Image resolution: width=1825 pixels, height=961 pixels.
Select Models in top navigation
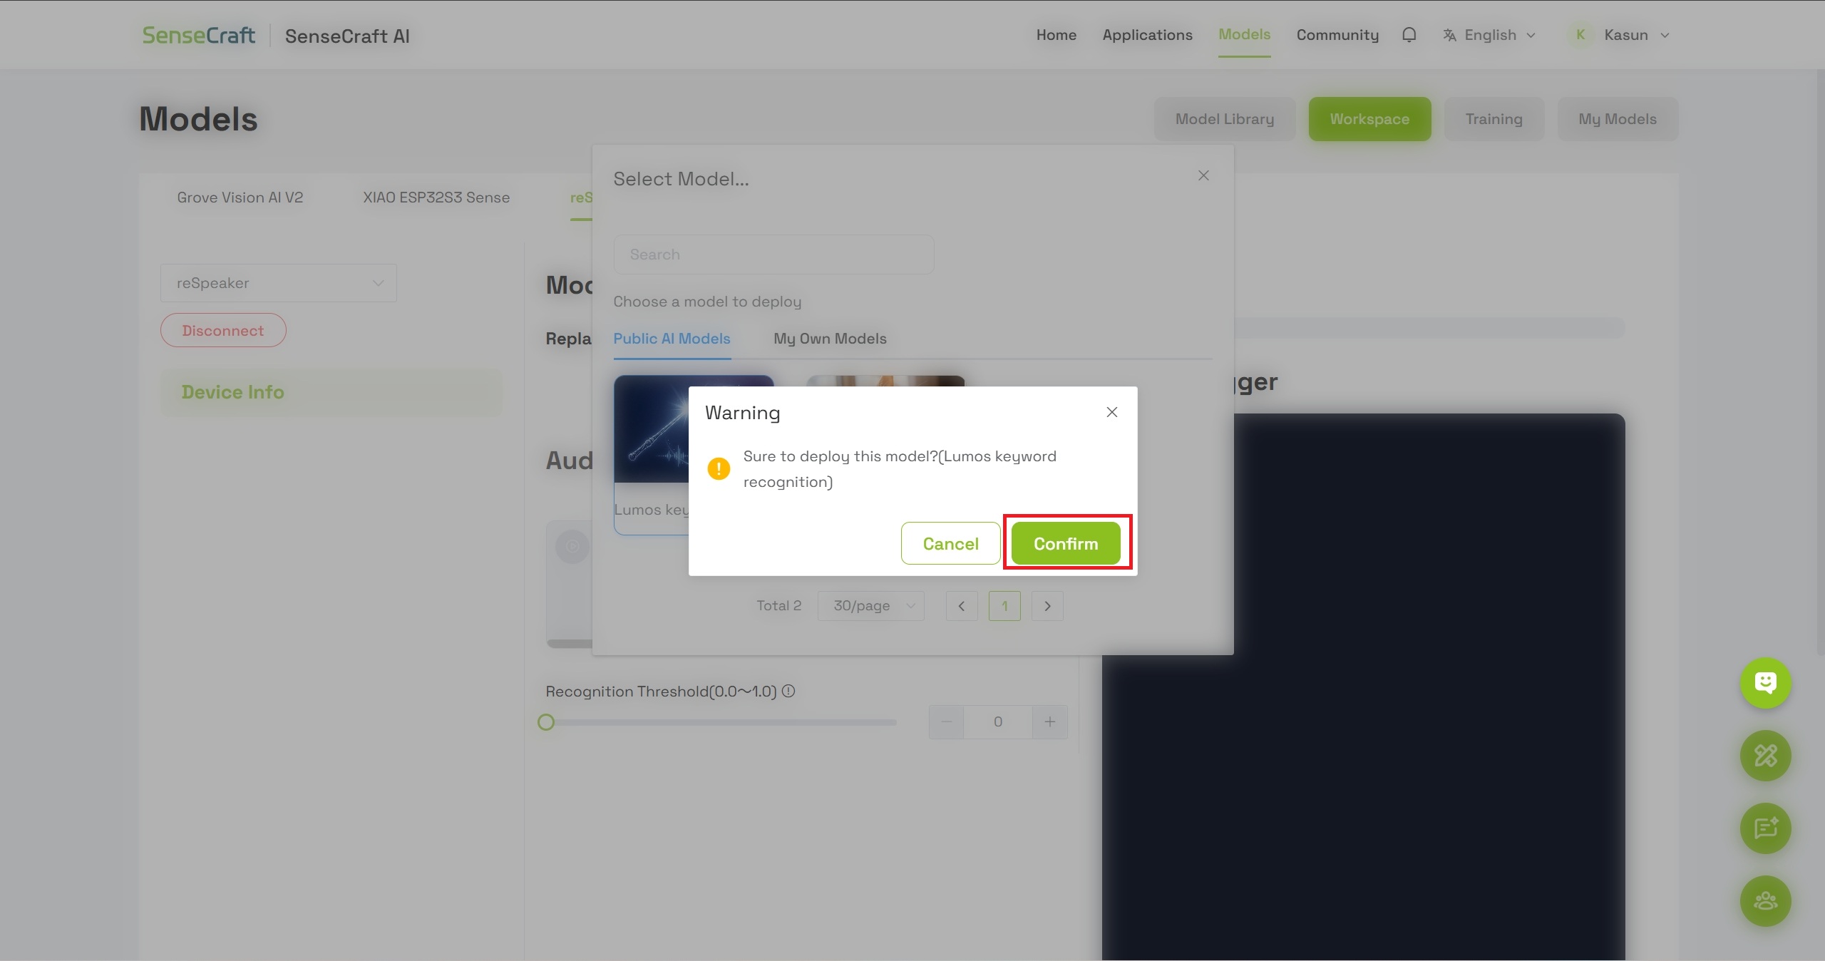(1244, 34)
